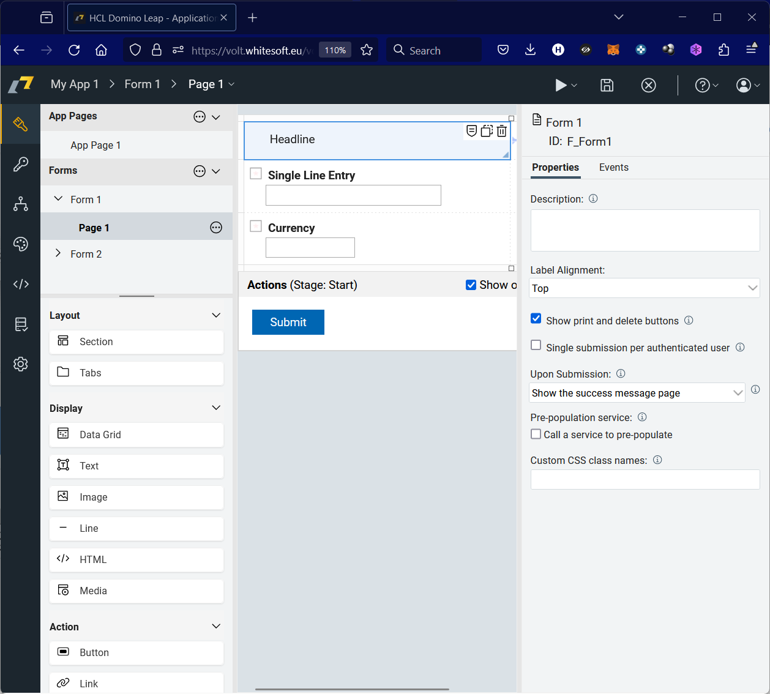Open the theme palette icon in sidebar
This screenshot has height=694, width=770.
20,244
